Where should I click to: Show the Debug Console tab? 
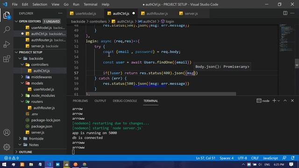(125, 101)
